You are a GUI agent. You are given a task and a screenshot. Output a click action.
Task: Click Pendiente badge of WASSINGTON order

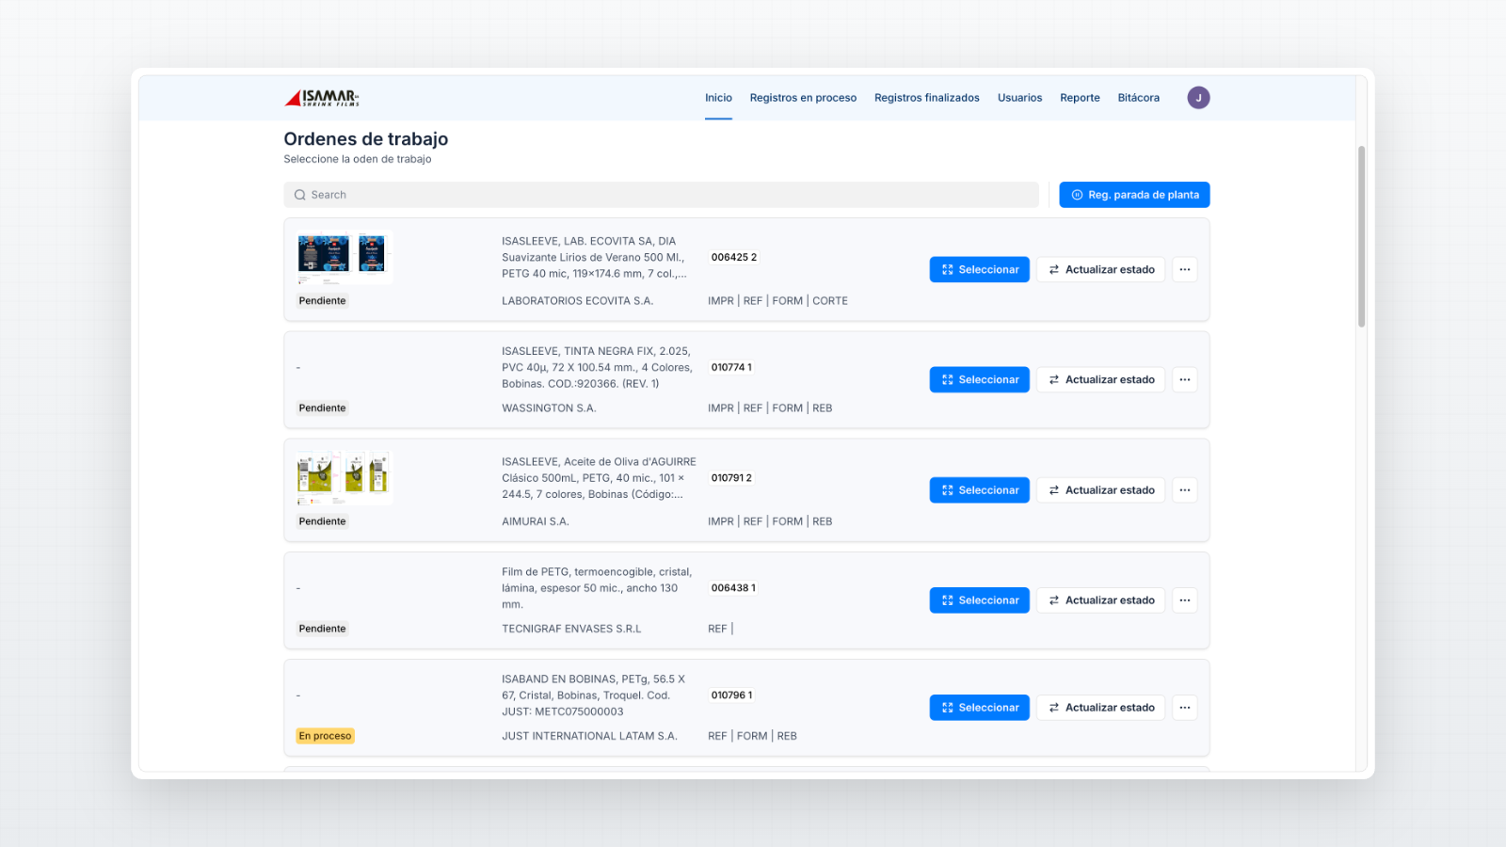pos(322,408)
